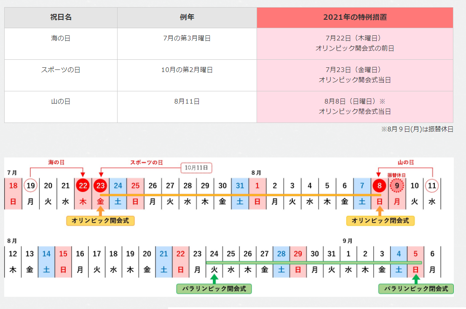Select the 海の日 table cell
The width and height of the screenshot is (466, 309).
click(x=61, y=44)
